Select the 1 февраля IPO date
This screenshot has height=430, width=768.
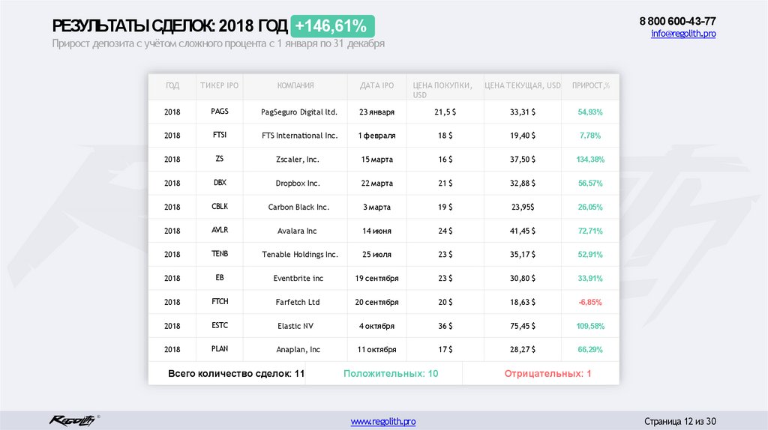tap(376, 136)
